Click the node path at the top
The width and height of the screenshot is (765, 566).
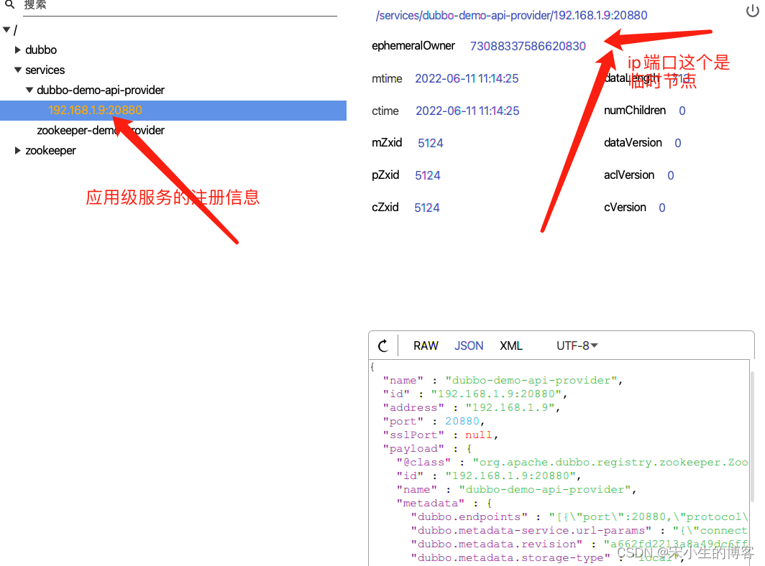[511, 16]
